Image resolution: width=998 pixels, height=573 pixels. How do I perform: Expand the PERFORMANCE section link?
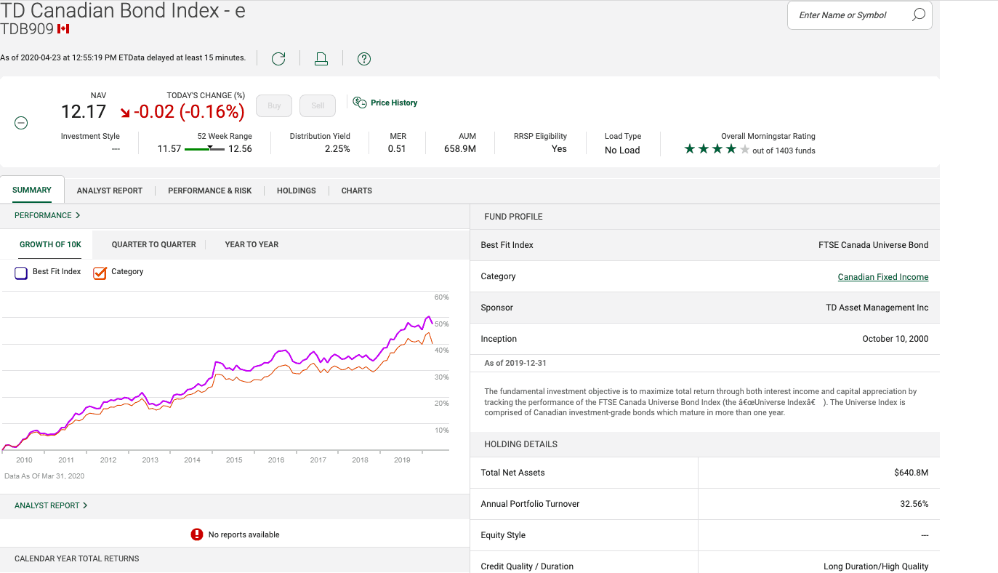pos(47,215)
